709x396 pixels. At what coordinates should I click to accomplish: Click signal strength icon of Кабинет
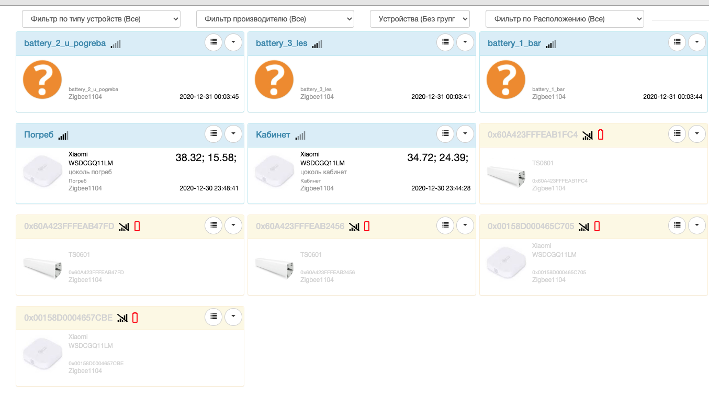coord(300,135)
